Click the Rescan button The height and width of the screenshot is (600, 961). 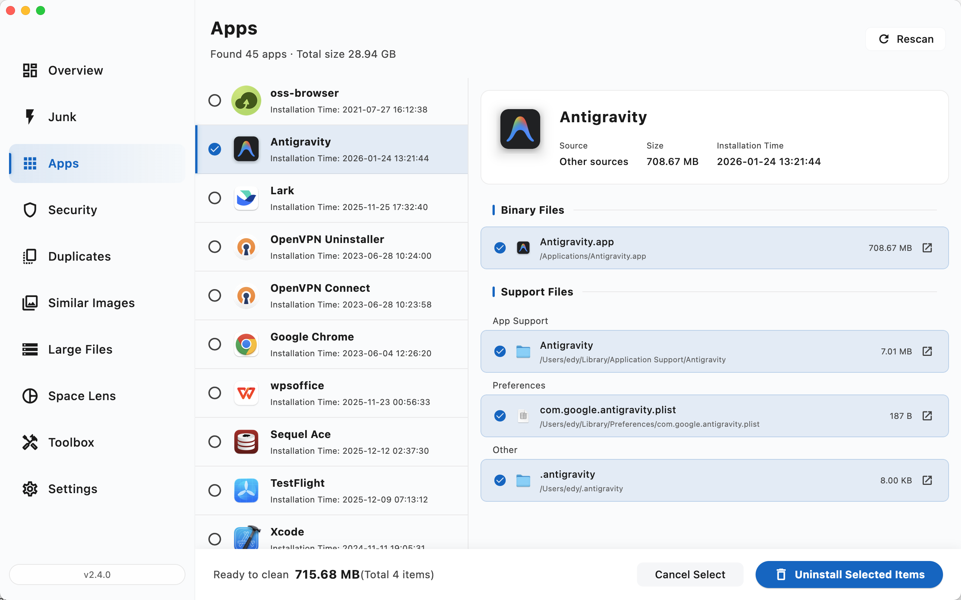click(x=905, y=39)
